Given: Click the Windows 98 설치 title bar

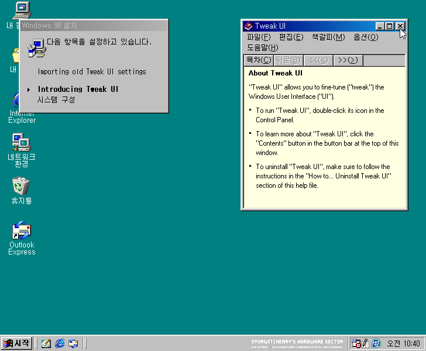Looking at the screenshot, I should tap(94, 26).
